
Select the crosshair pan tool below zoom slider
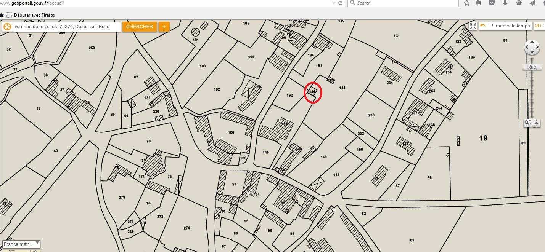tap(536, 123)
